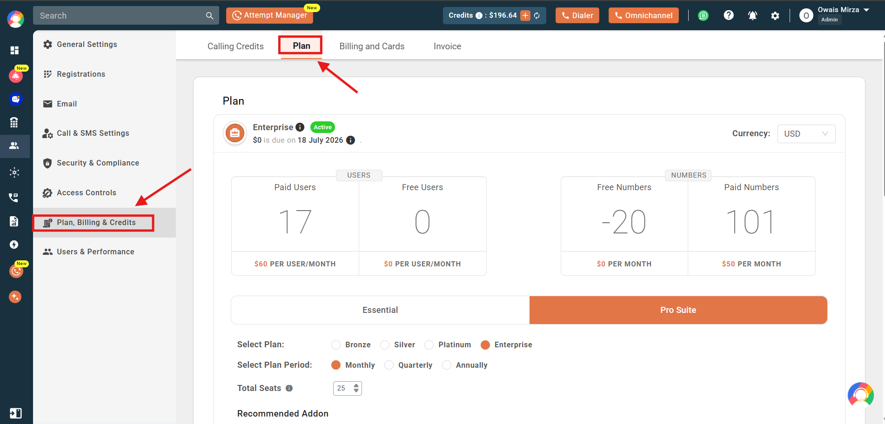The image size is (885, 424).
Task: Click the logout door icon at rail bottom
Action: point(15,413)
